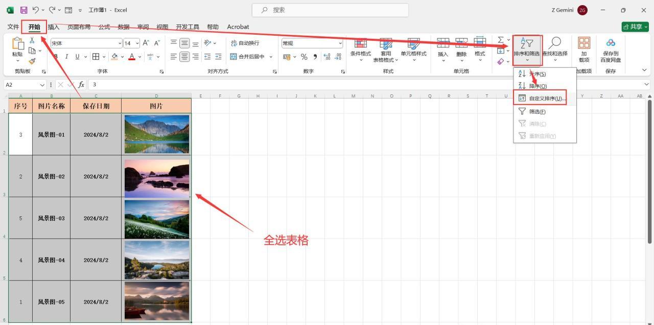This screenshot has height=325, width=654.
Task: Click the accounting number format icon
Action: [287, 57]
